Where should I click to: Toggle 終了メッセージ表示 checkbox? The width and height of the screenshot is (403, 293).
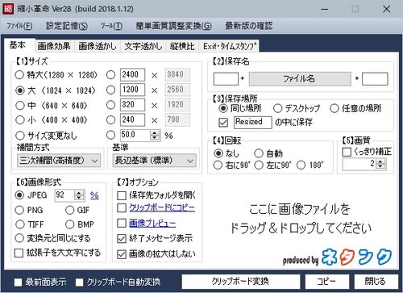(122, 239)
